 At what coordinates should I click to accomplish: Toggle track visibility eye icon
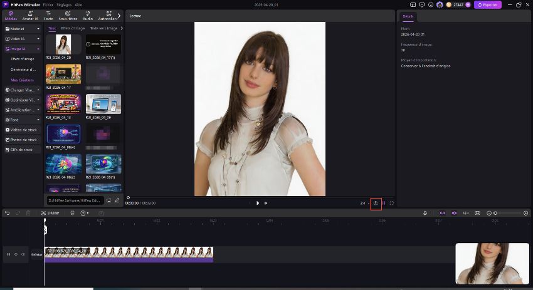tap(16, 254)
